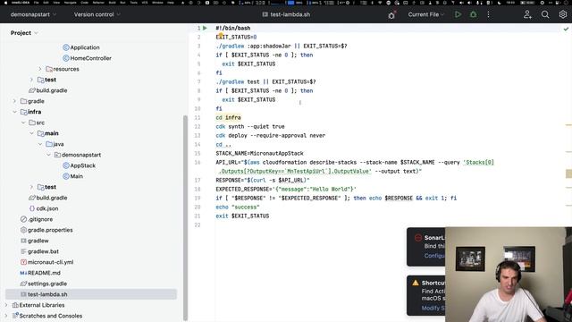Click the RESPONSE curl line in the editor

pyautogui.click(x=263, y=180)
